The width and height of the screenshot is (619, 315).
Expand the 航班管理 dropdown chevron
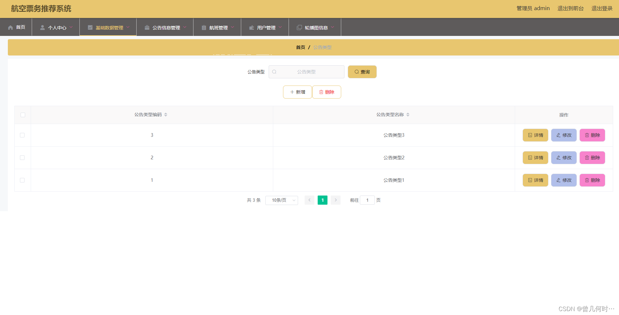(232, 27)
